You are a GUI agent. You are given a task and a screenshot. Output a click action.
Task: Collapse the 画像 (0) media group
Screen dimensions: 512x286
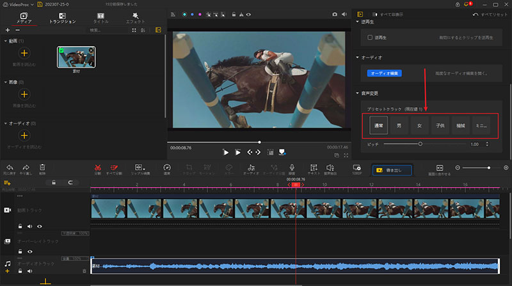[5, 82]
